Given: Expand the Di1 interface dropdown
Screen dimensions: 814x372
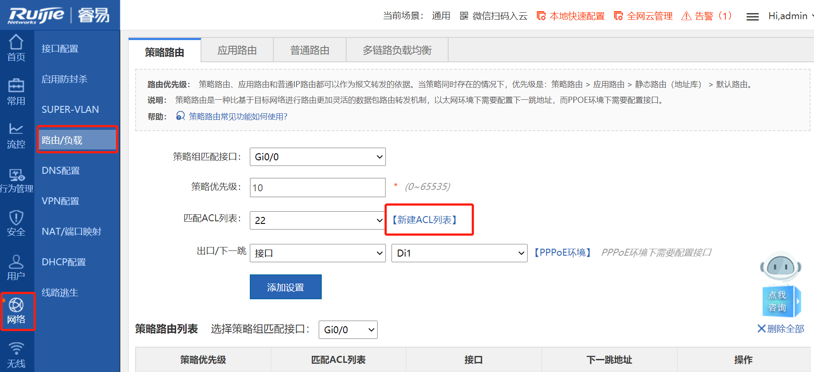Looking at the screenshot, I should point(460,253).
